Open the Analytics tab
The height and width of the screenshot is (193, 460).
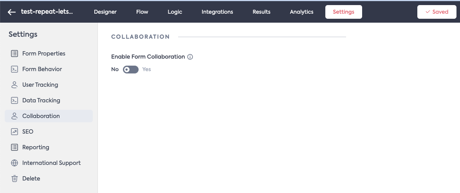(301, 12)
